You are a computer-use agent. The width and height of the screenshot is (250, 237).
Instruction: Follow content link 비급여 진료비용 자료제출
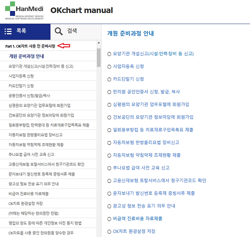[137, 218]
